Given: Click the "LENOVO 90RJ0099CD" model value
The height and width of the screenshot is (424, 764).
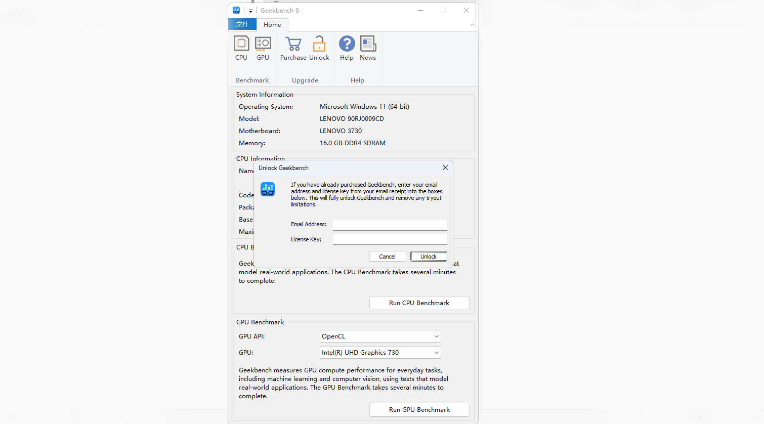Looking at the screenshot, I should [352, 119].
